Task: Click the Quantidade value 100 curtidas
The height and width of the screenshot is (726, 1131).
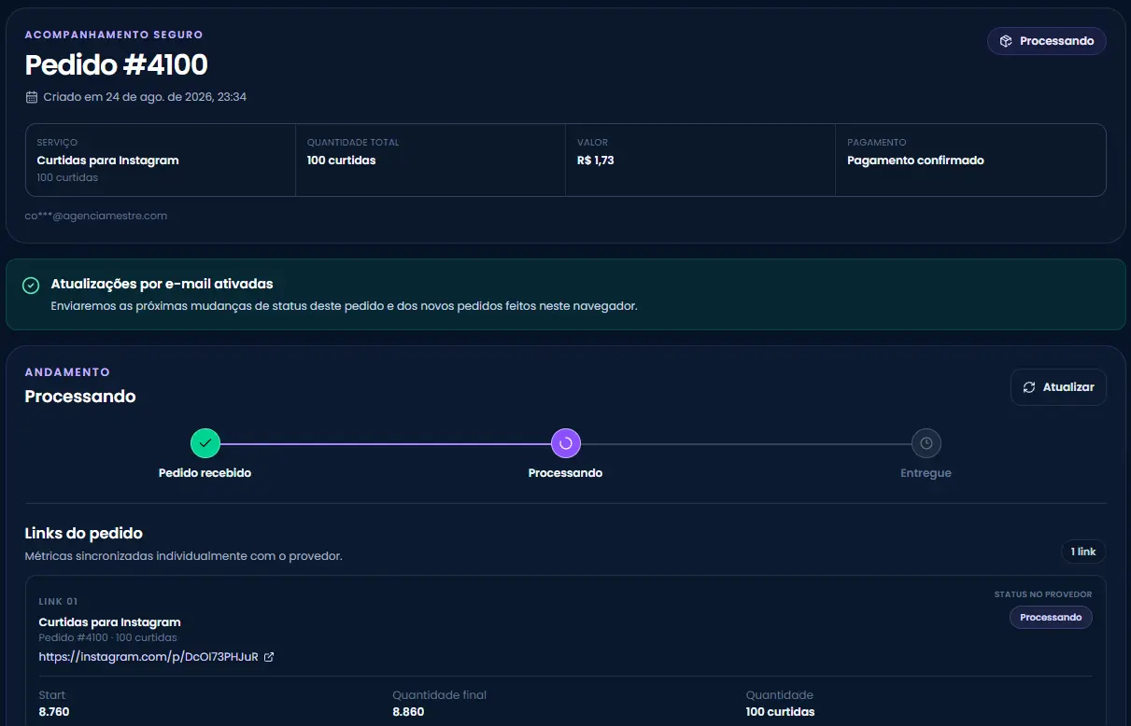Action: coord(780,712)
